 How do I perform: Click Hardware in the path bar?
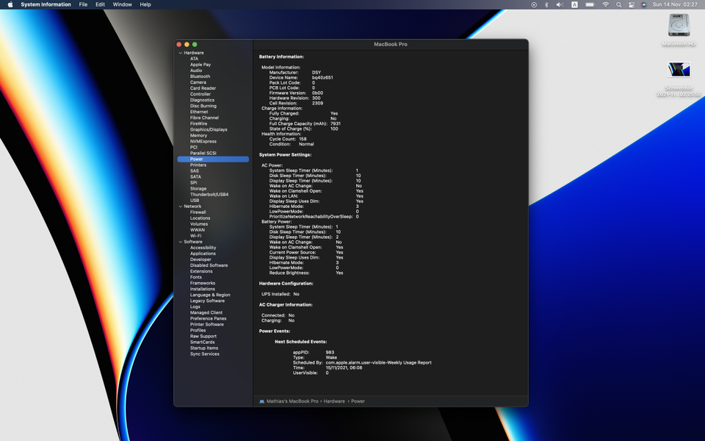click(x=334, y=401)
